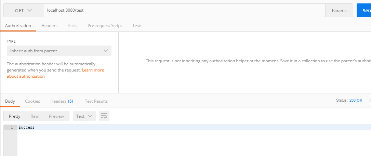Viewport: 371px width, 156px height.
Task: Open the GET method dropdown
Action: coord(23,10)
